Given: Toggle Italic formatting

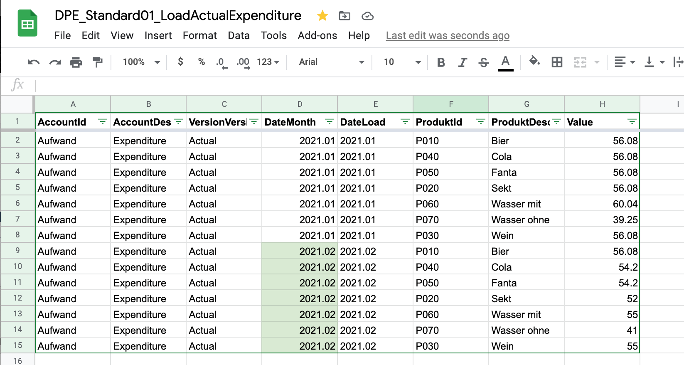Looking at the screenshot, I should tap(463, 62).
